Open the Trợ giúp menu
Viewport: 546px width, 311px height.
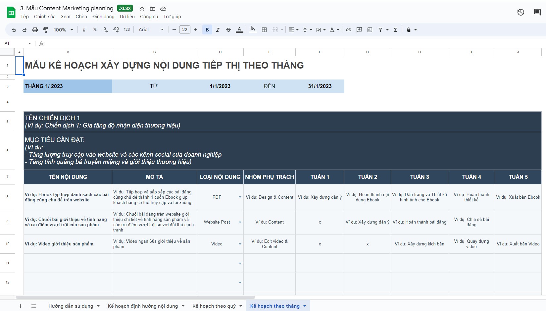tap(172, 17)
